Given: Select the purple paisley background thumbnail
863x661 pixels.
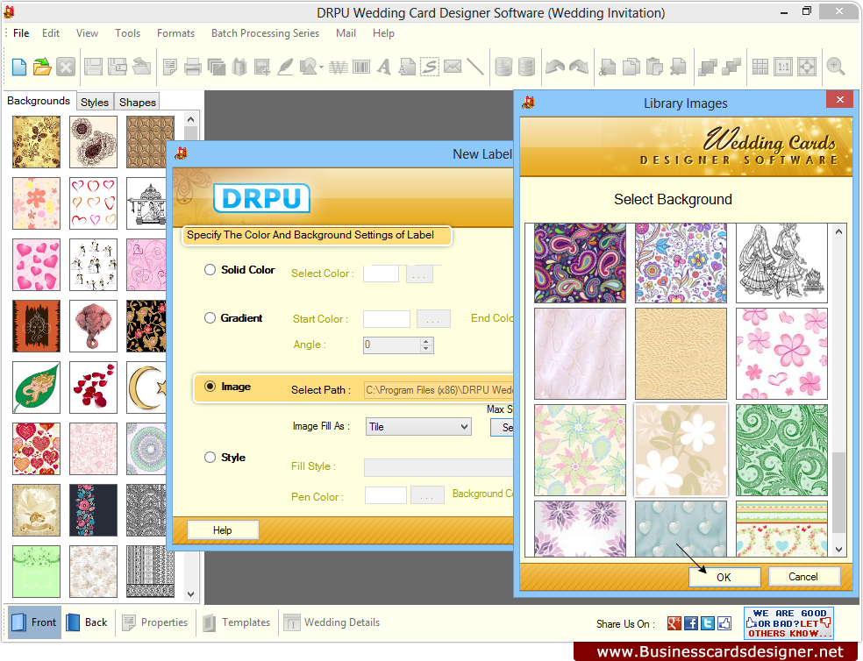Looking at the screenshot, I should 580,263.
